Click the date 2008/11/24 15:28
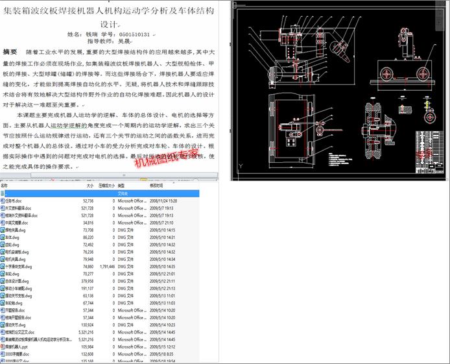 (163, 200)
